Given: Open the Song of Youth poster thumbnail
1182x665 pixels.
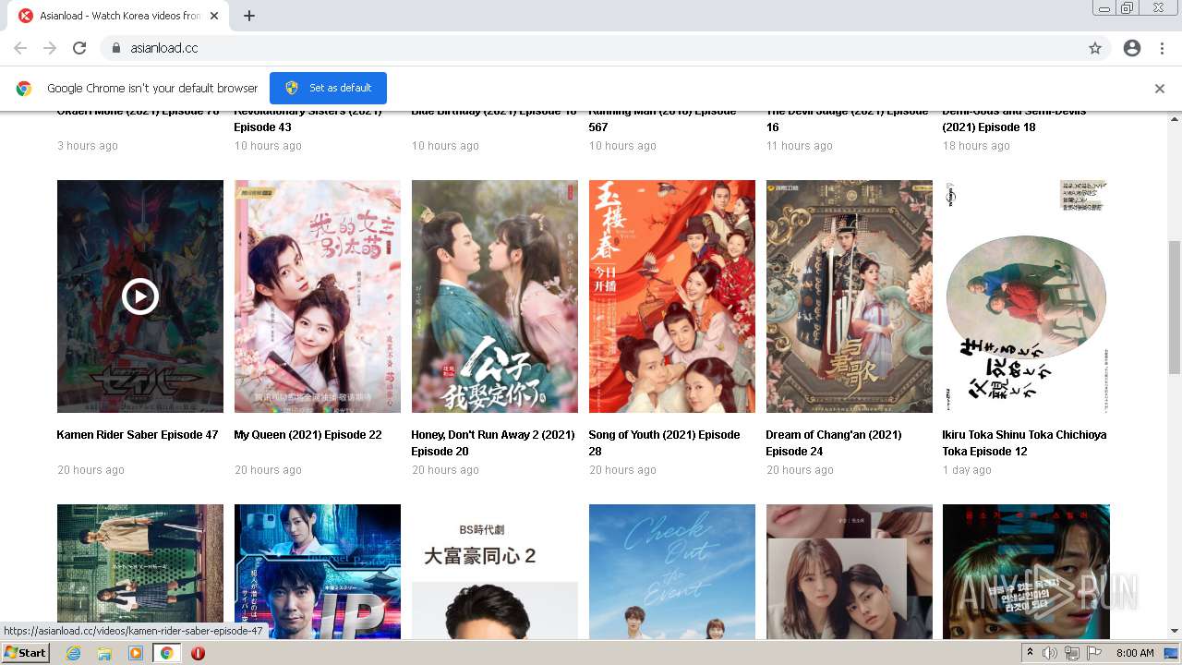Looking at the screenshot, I should [x=672, y=296].
